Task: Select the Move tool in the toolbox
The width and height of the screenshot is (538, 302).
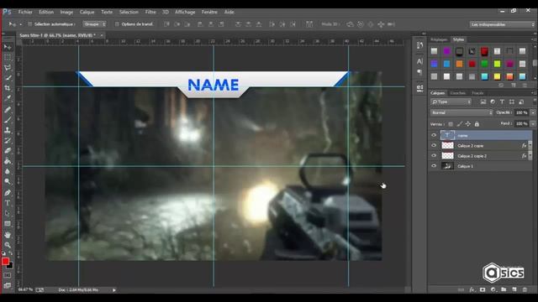Action: pos(8,47)
